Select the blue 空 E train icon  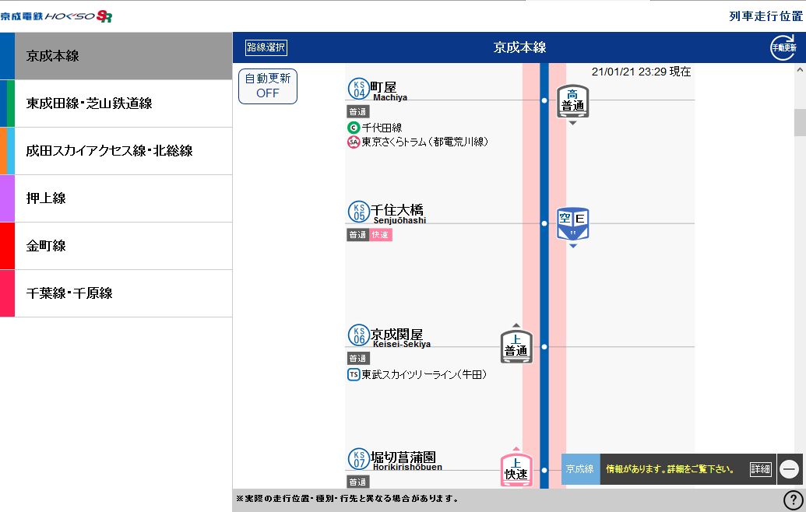(x=572, y=224)
